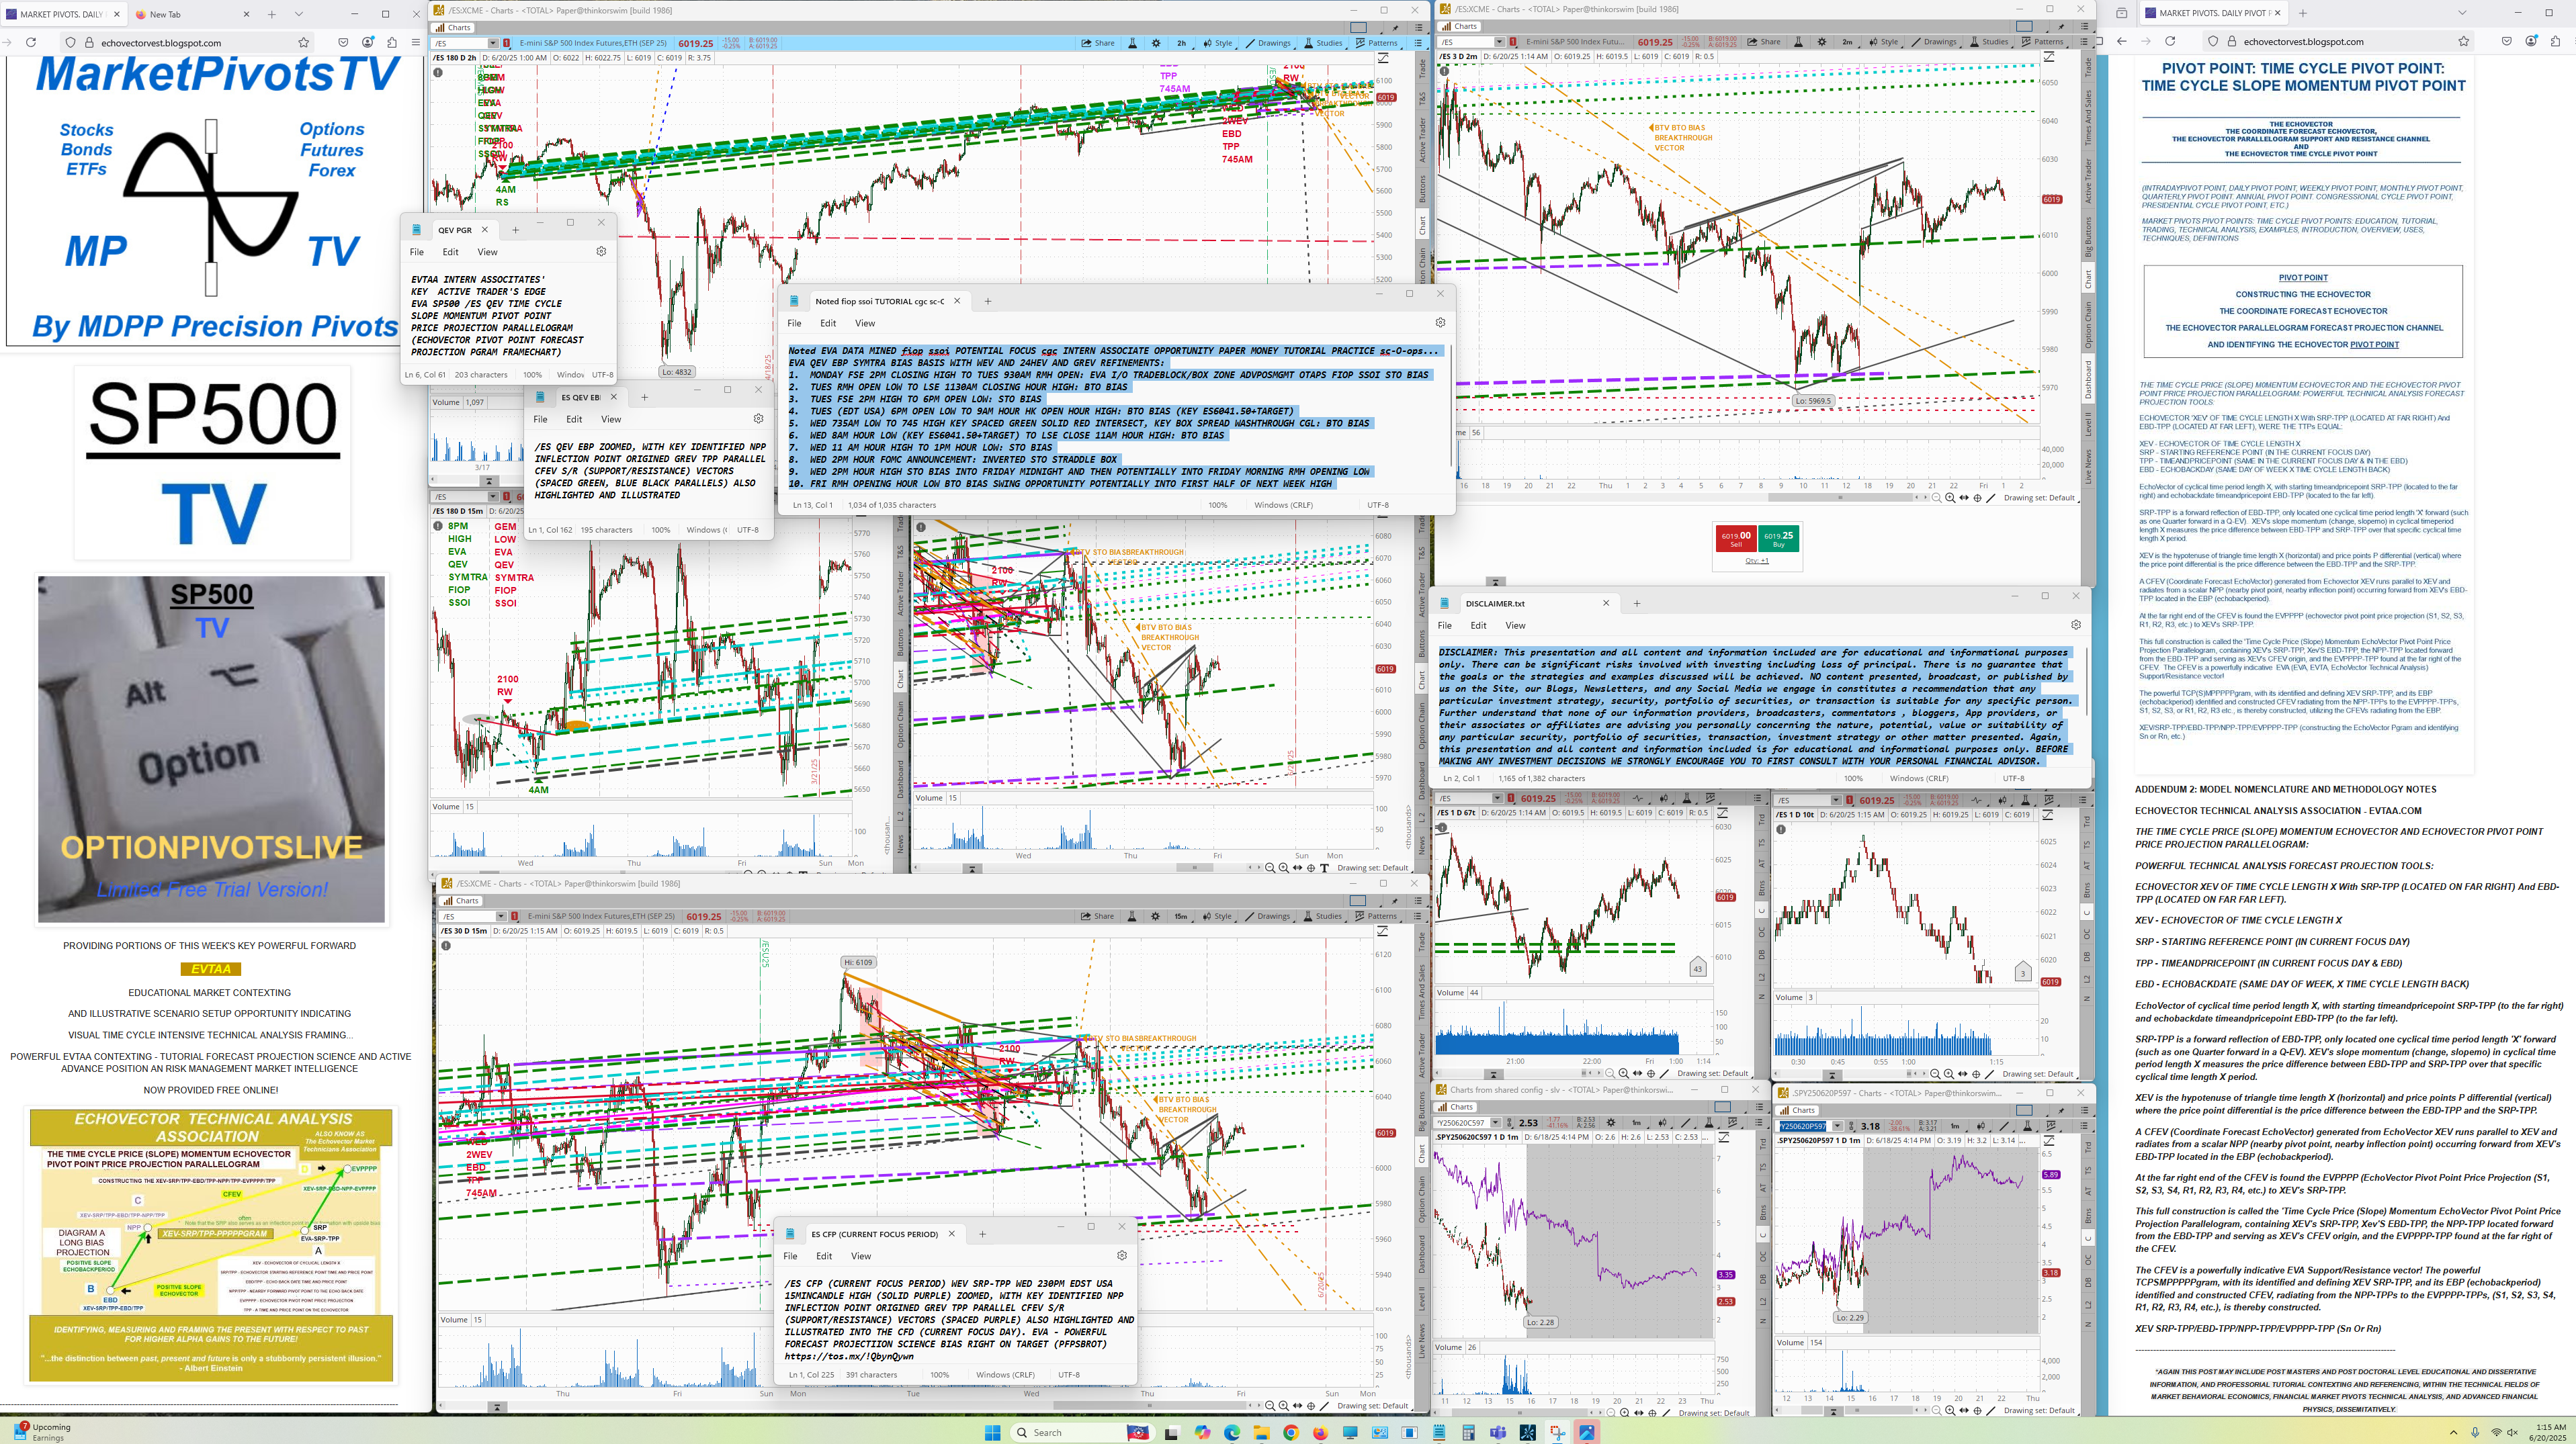The width and height of the screenshot is (2576, 1444).
Task: Click the flask icon beside Share in 2h chart
Action: click(1132, 43)
